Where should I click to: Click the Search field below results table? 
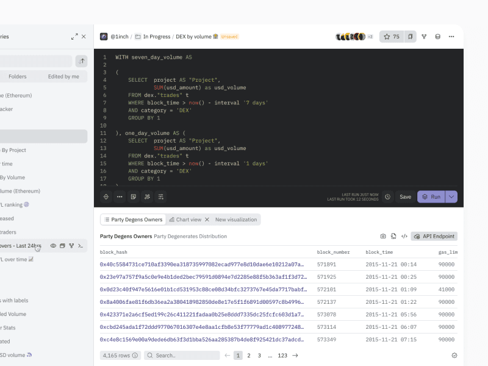click(182, 355)
